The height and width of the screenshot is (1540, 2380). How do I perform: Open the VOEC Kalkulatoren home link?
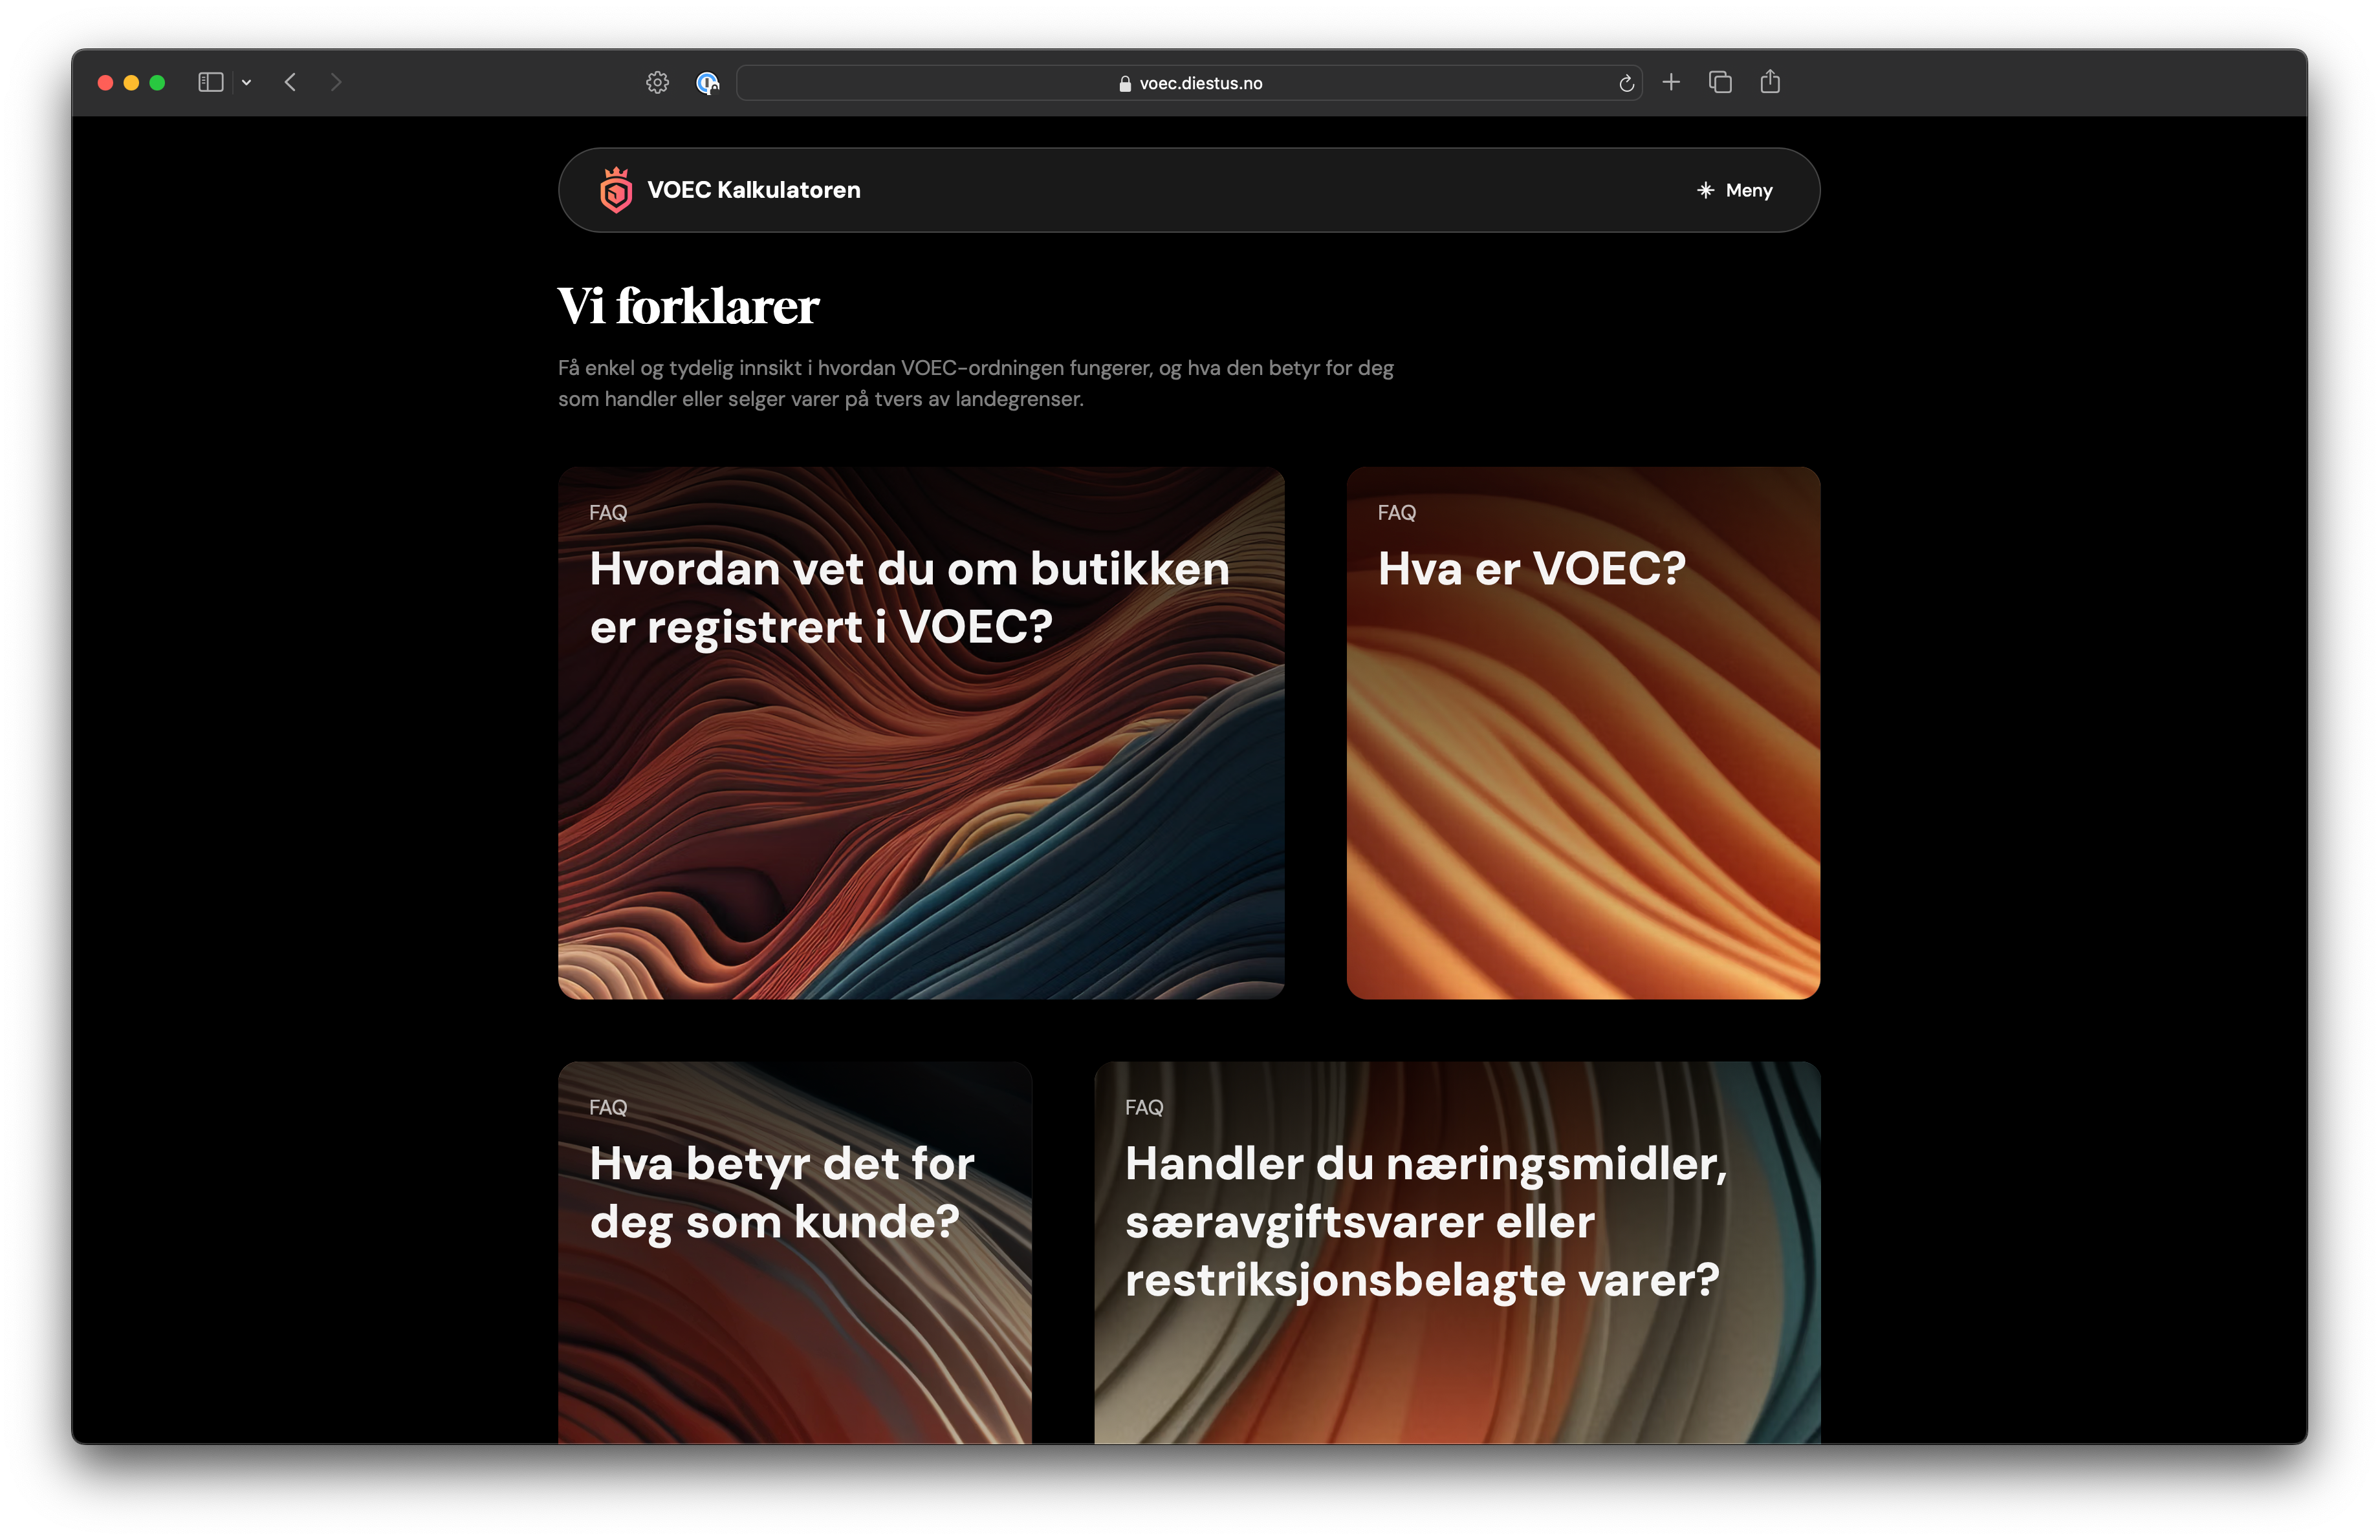(730, 190)
